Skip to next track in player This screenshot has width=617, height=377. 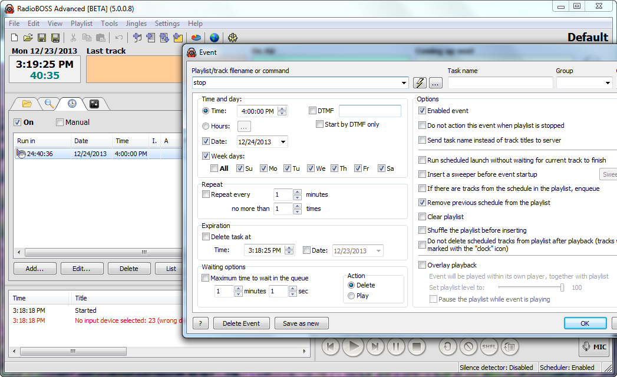375,347
